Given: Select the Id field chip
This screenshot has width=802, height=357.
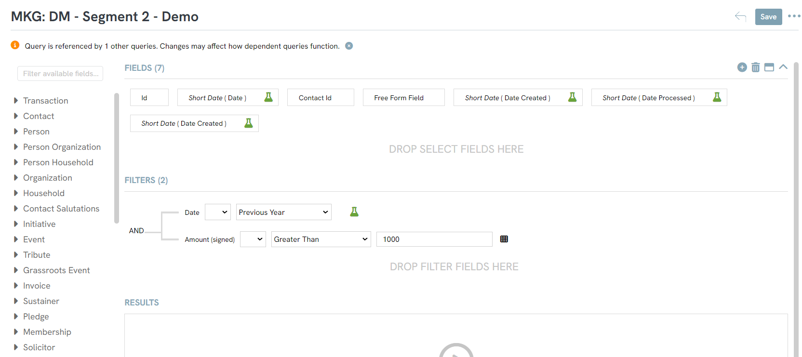Looking at the screenshot, I should tap(149, 97).
